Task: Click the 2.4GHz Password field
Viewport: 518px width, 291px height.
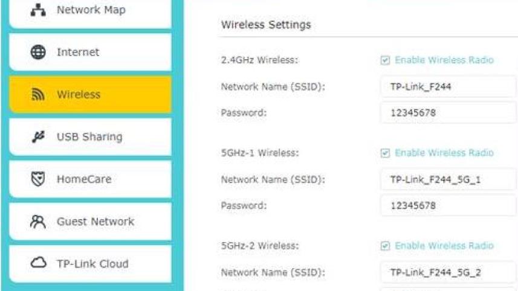Action: pos(448,113)
